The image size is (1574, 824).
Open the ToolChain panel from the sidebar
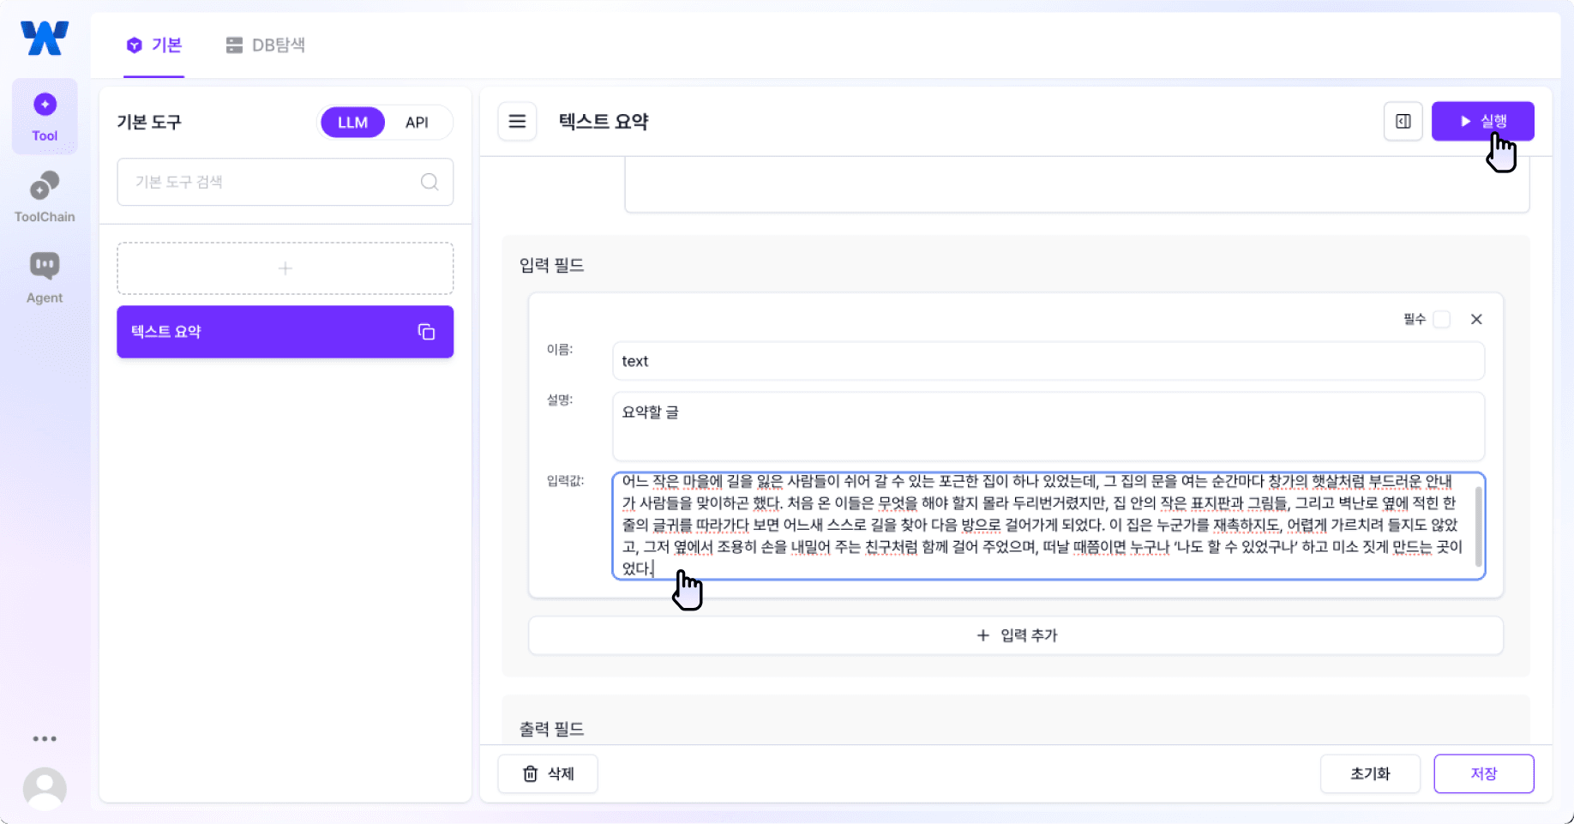coord(45,195)
